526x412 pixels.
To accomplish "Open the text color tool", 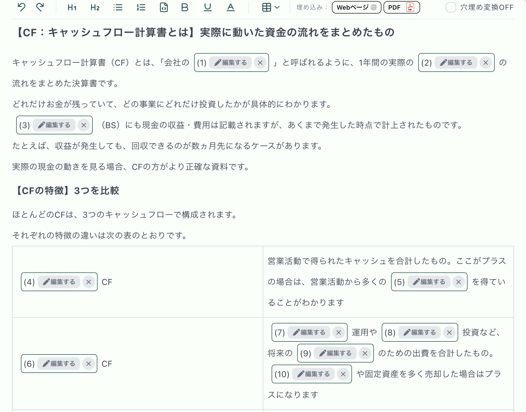I will pos(231,8).
